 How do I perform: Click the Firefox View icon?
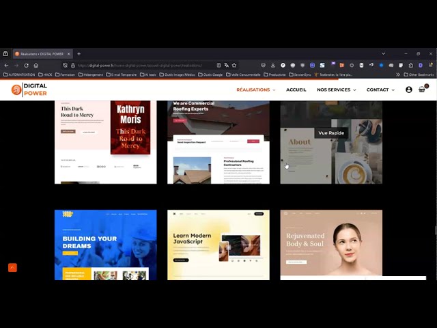point(5,53)
